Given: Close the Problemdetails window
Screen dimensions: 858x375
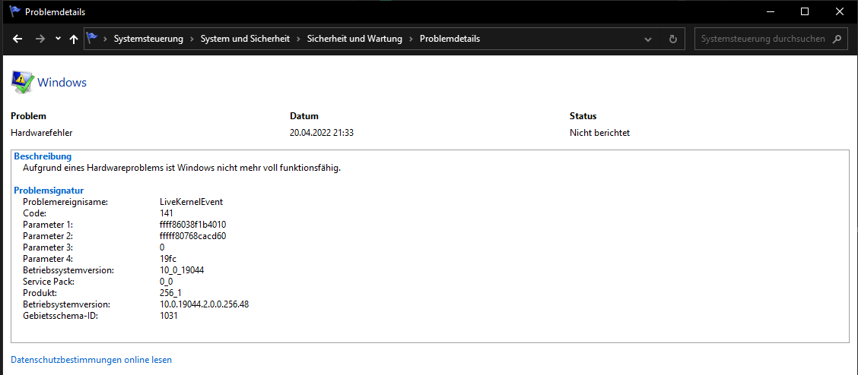Looking at the screenshot, I should coord(840,11).
